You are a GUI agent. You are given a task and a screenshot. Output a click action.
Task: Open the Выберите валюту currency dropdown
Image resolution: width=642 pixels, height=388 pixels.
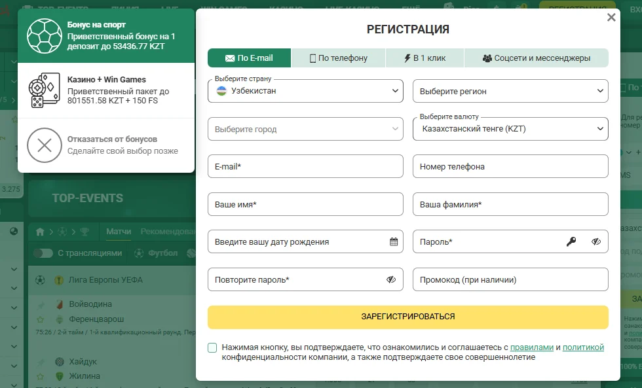[x=510, y=129]
